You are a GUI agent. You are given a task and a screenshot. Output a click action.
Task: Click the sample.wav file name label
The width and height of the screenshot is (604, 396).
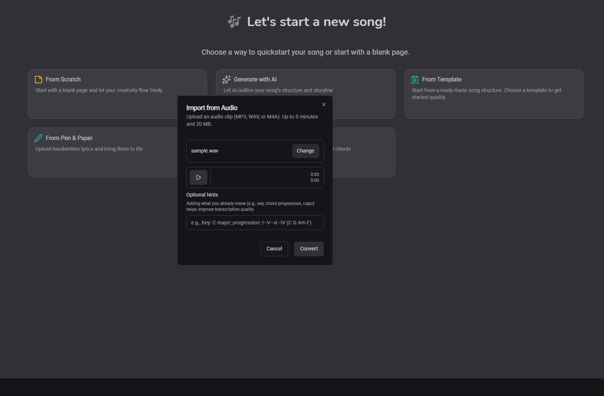tap(205, 151)
